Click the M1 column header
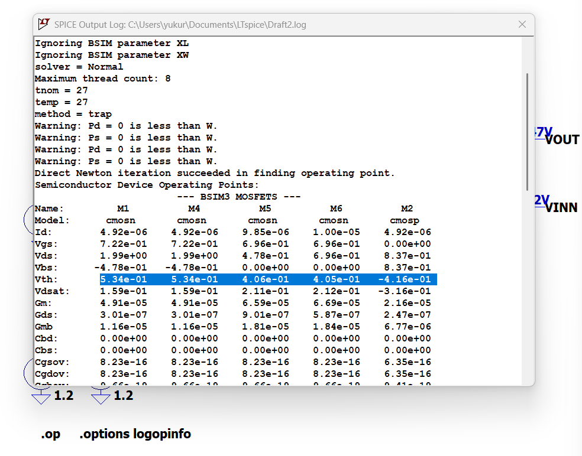582x456 pixels. (123, 209)
